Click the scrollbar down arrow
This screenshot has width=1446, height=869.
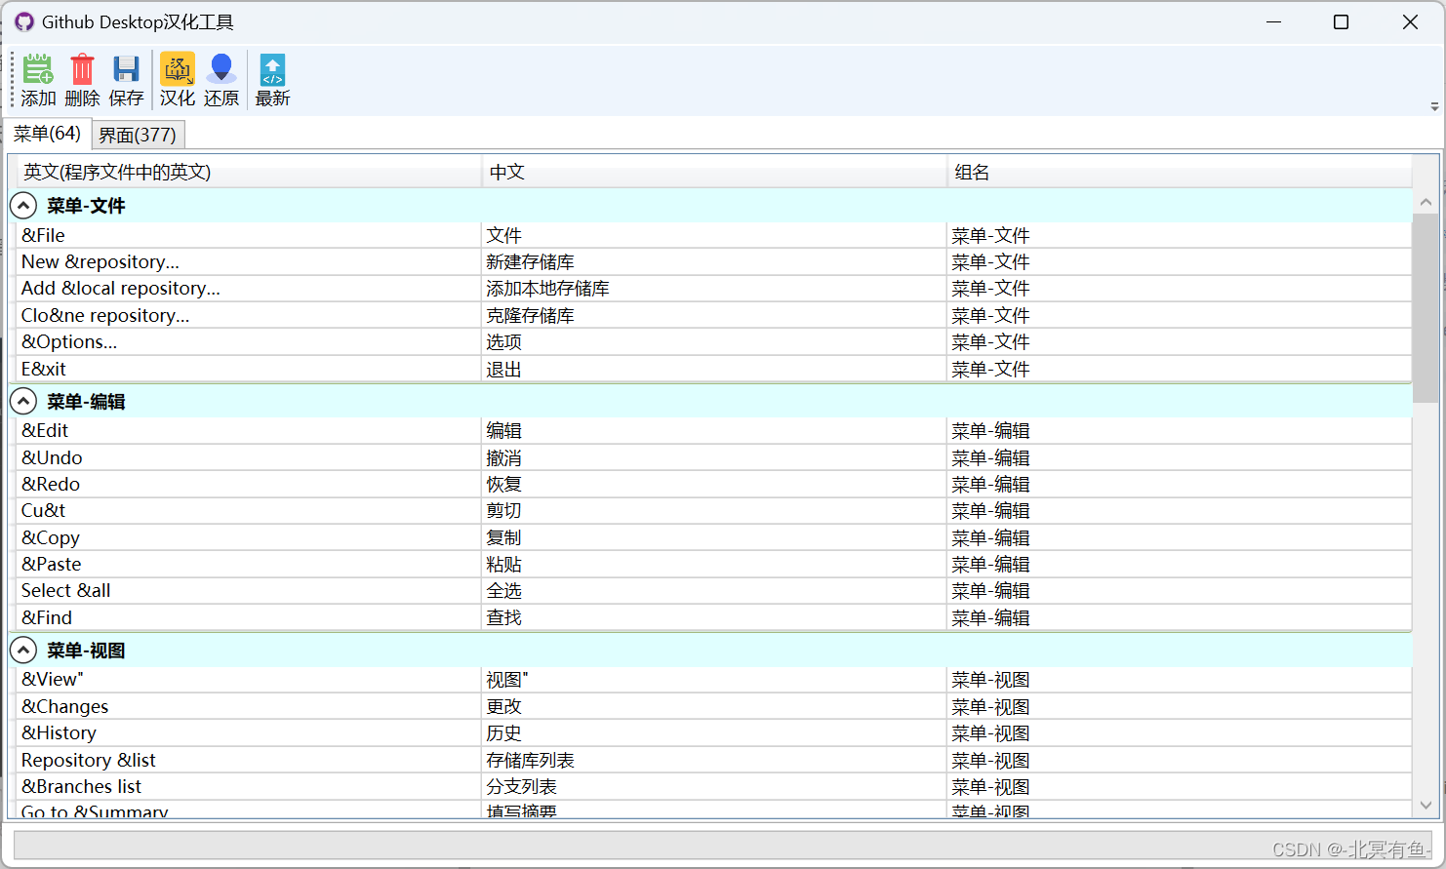click(x=1426, y=806)
